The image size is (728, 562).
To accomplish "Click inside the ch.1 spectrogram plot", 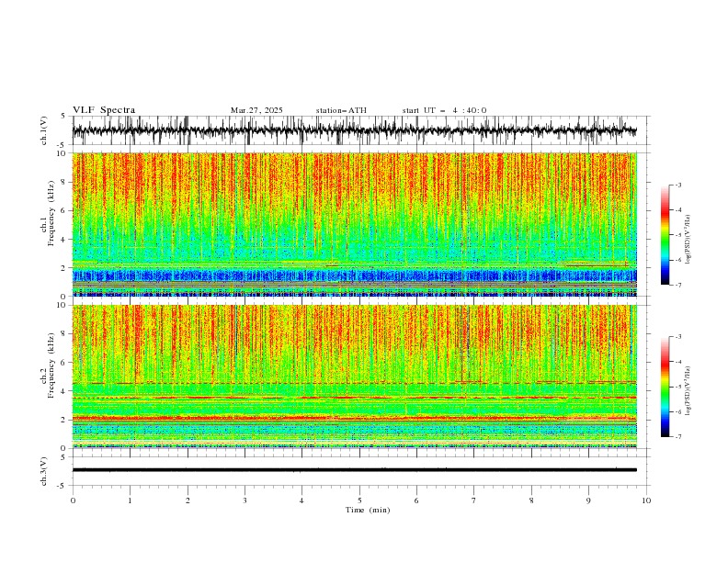I will [355, 224].
